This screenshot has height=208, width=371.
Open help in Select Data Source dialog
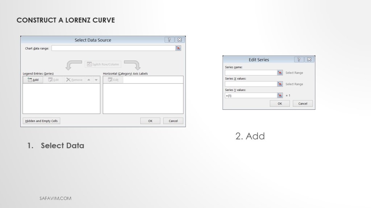click(169, 40)
